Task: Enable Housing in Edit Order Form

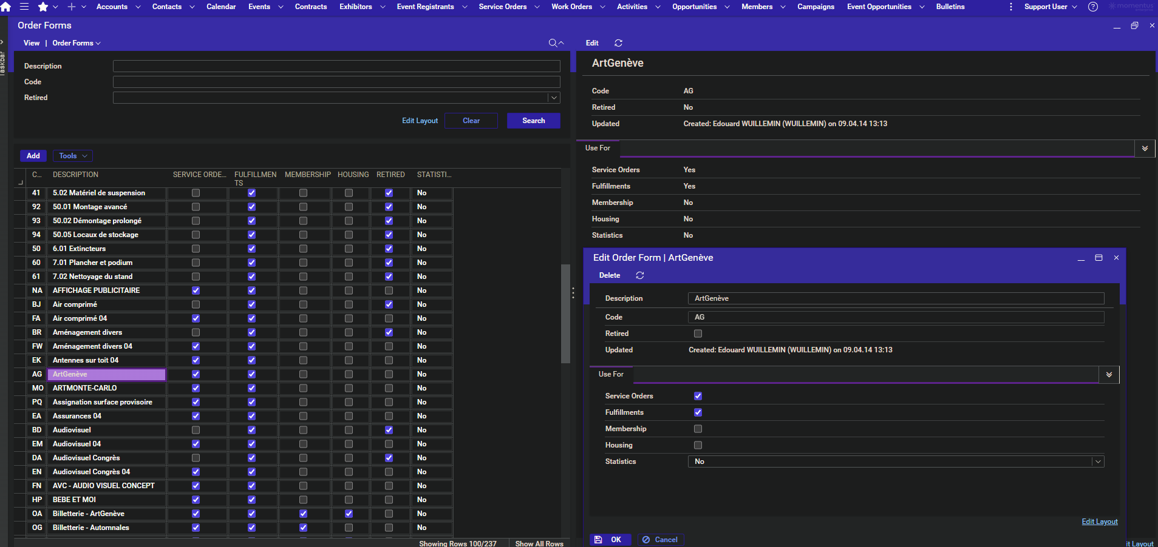Action: click(698, 445)
